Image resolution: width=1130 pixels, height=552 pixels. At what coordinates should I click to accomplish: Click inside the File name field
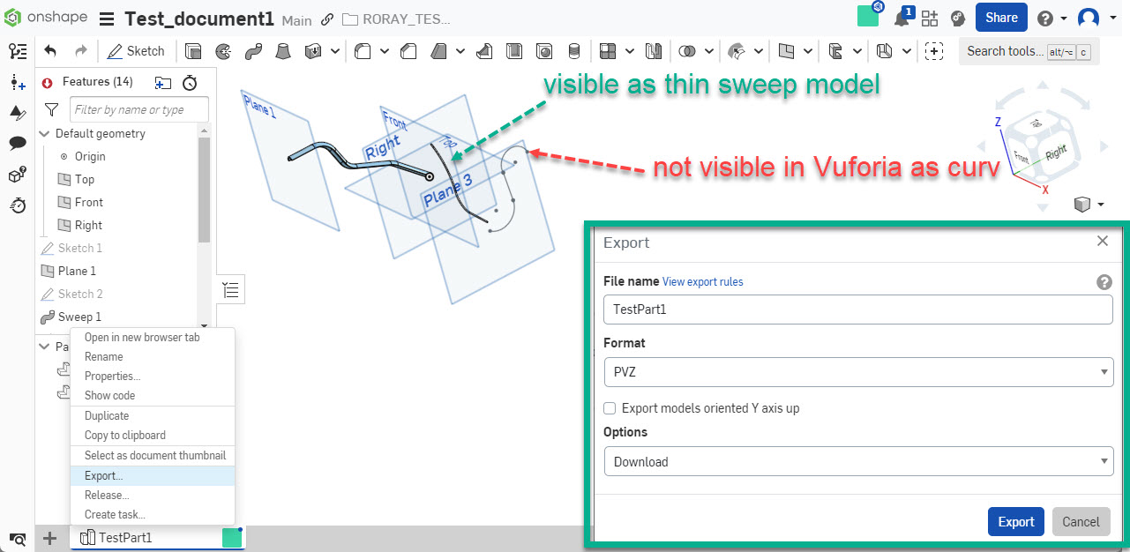pyautogui.click(x=857, y=310)
